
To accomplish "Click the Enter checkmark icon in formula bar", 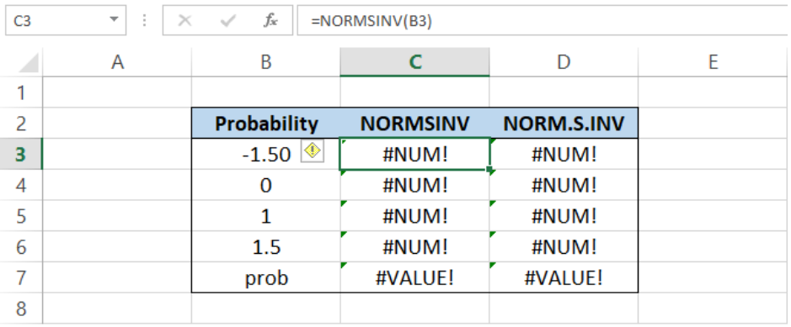I will coord(228,21).
